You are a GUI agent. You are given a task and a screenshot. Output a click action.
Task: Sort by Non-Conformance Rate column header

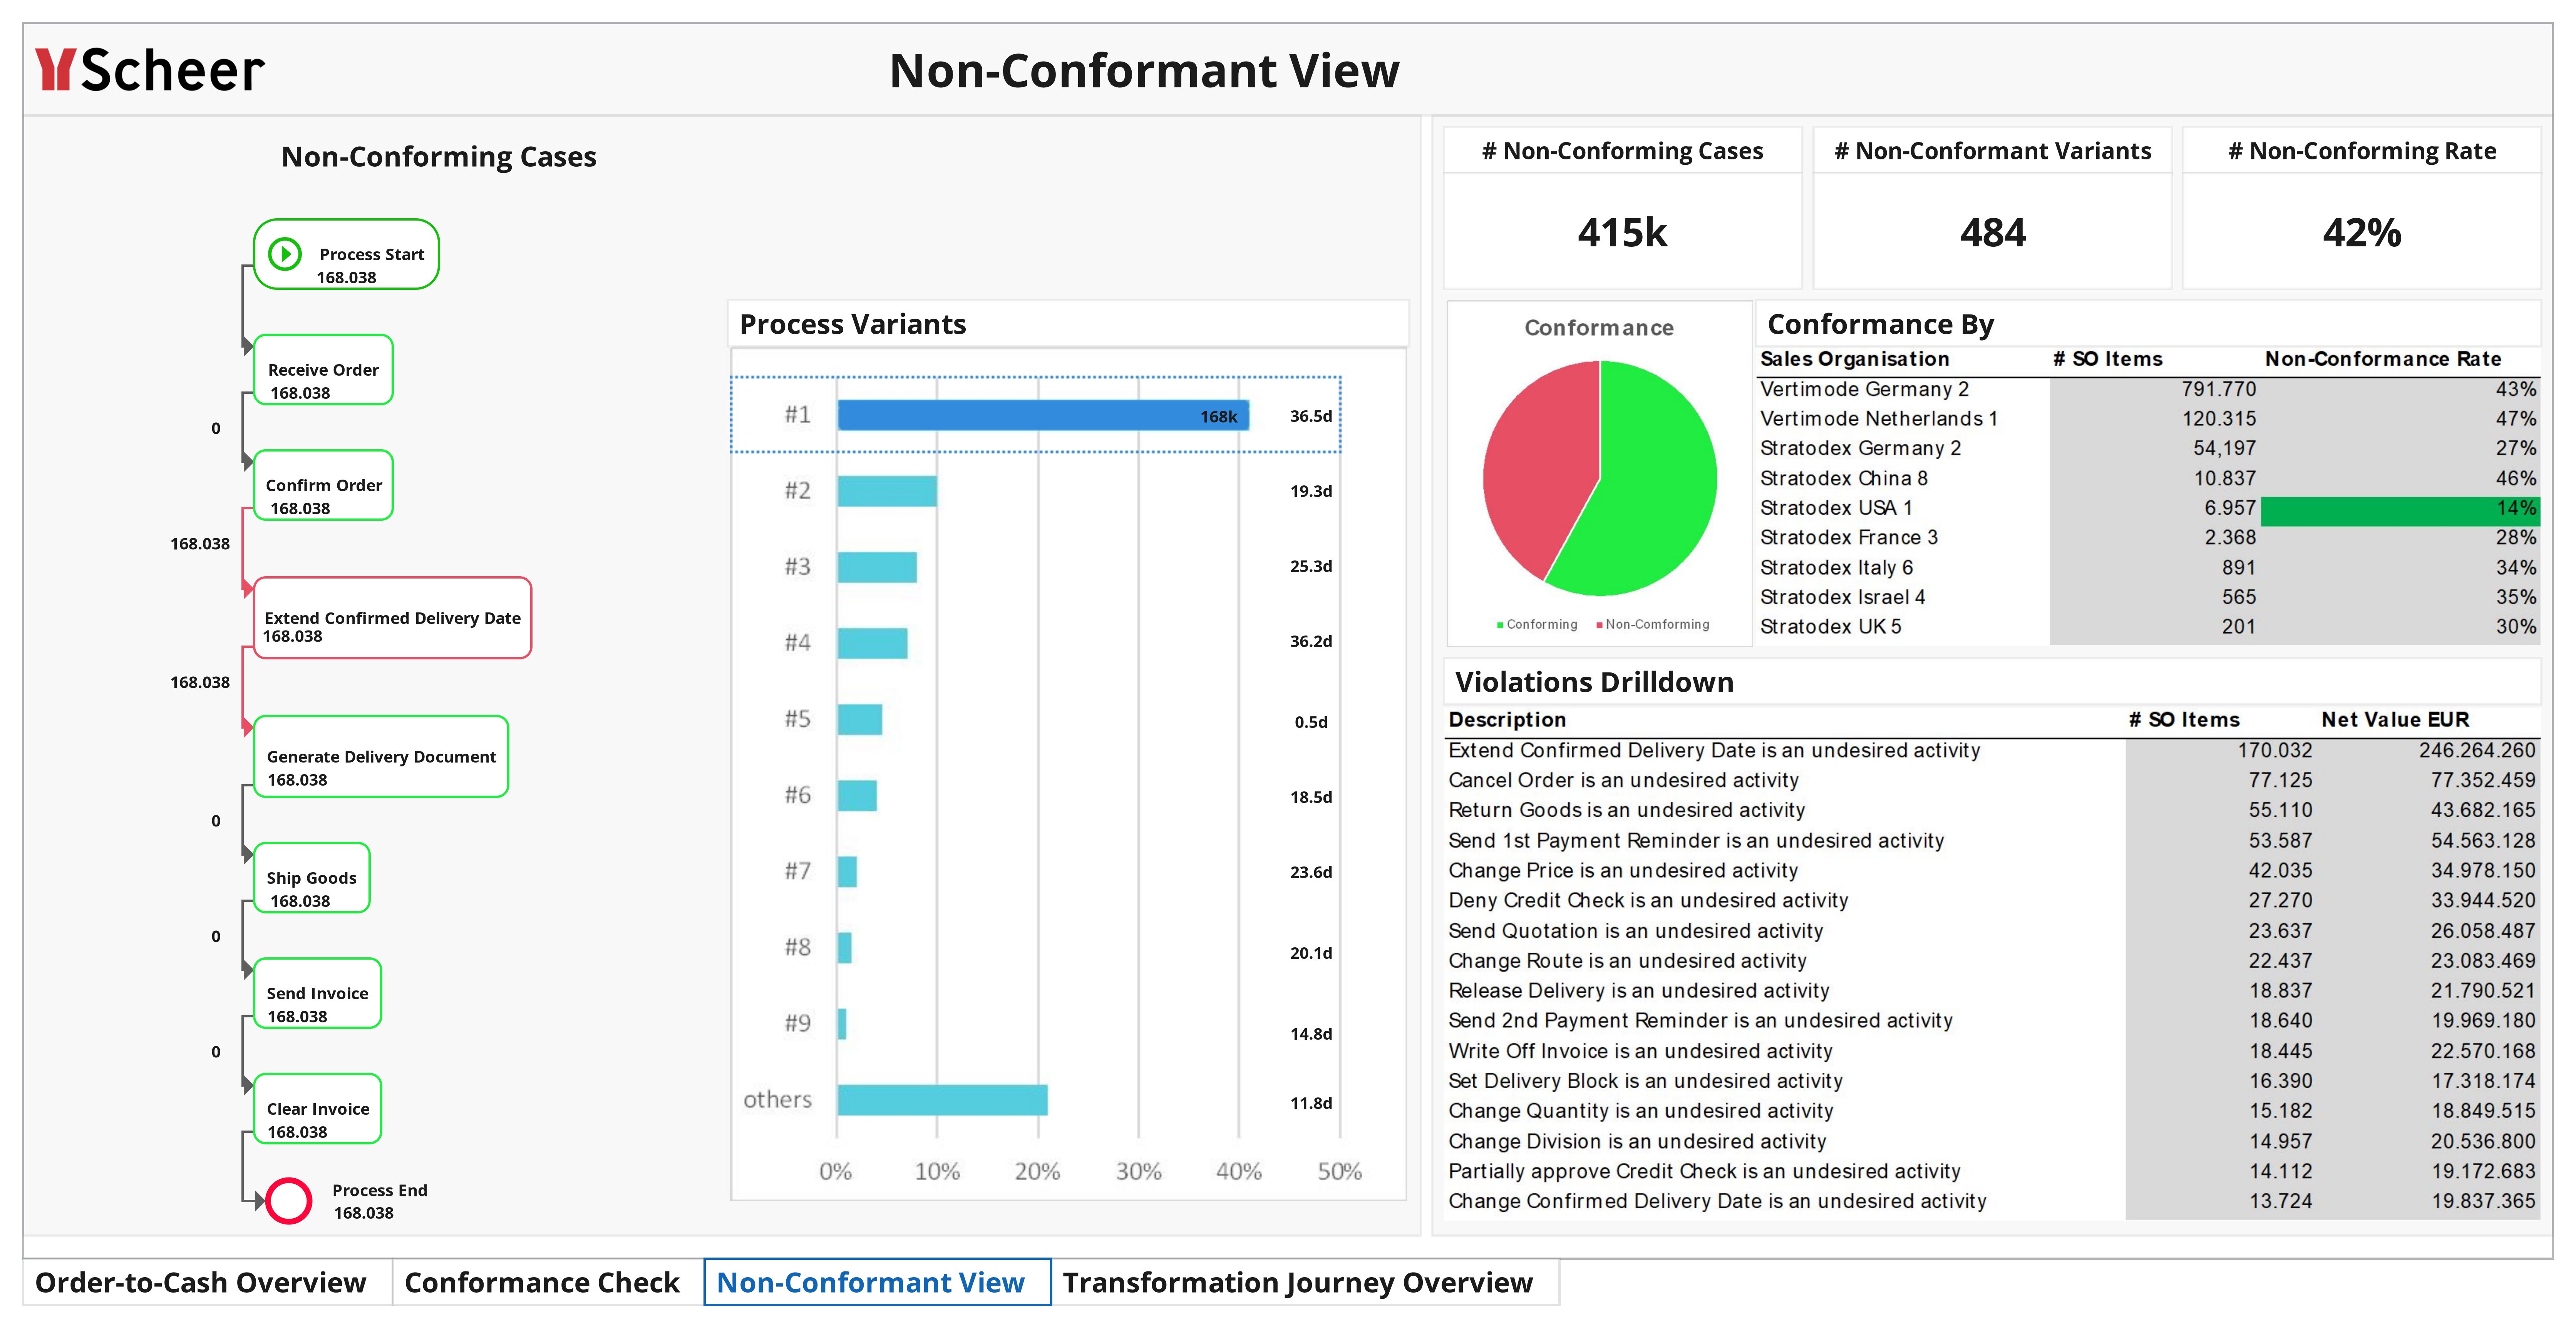tap(2383, 359)
